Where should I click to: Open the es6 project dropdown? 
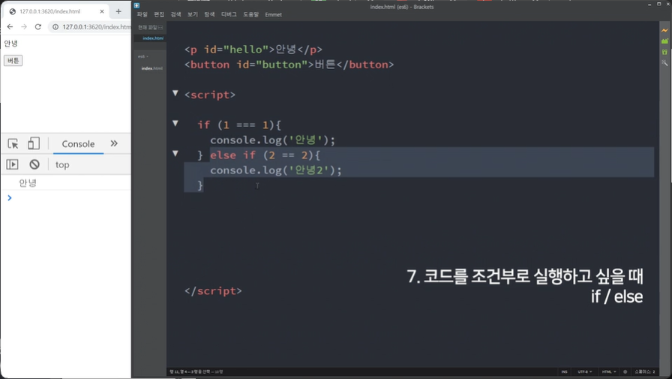[x=143, y=56]
